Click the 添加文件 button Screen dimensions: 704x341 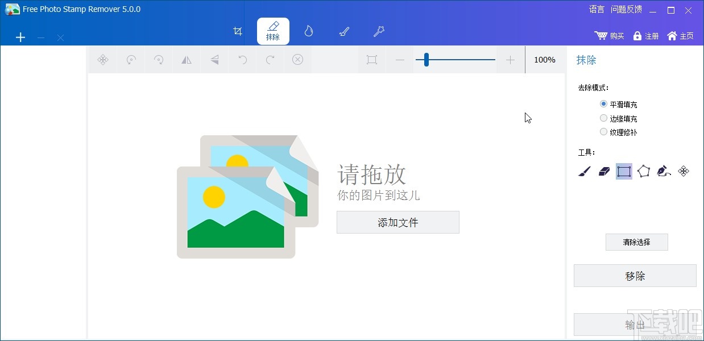tap(397, 222)
